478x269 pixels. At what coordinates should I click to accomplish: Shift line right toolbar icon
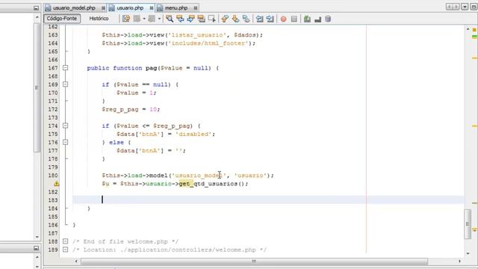tap(270, 19)
